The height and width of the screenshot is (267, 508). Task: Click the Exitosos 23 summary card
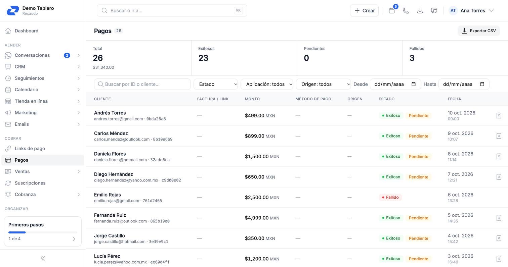244,58
